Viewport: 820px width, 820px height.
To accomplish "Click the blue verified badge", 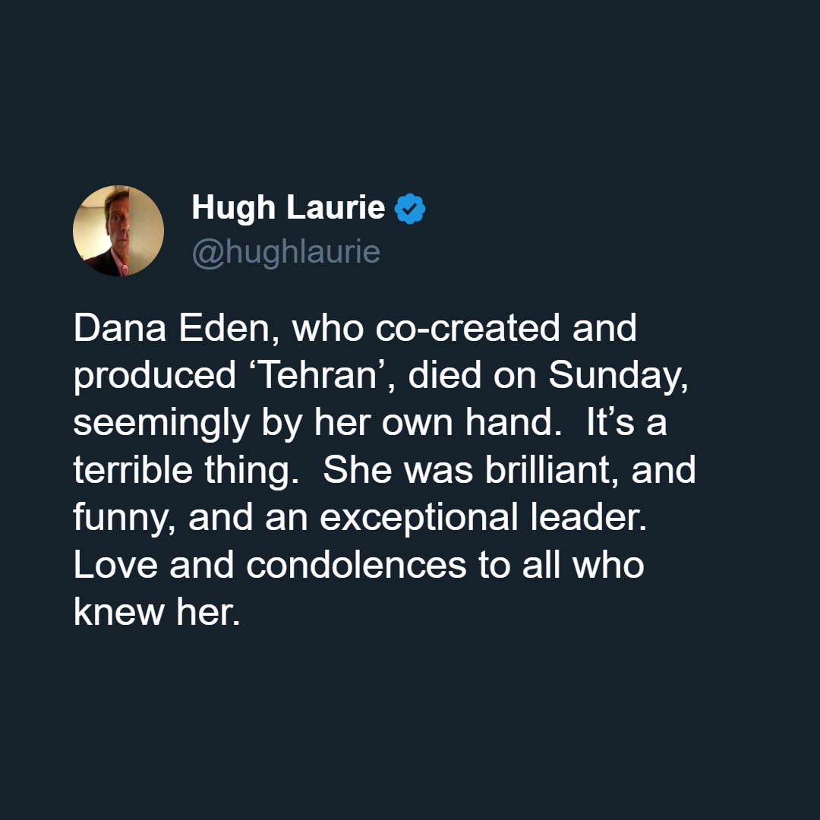I will point(410,209).
